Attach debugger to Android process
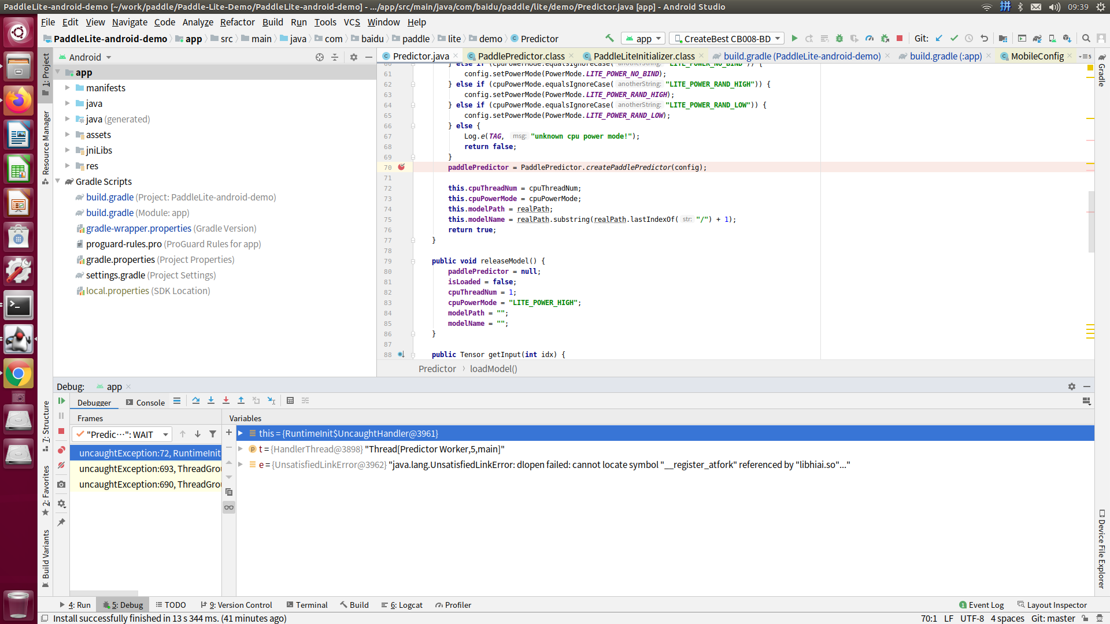 pos(885,39)
